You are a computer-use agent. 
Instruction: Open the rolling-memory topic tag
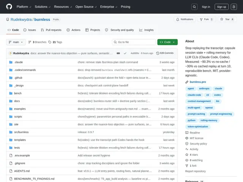(x=209, y=120)
